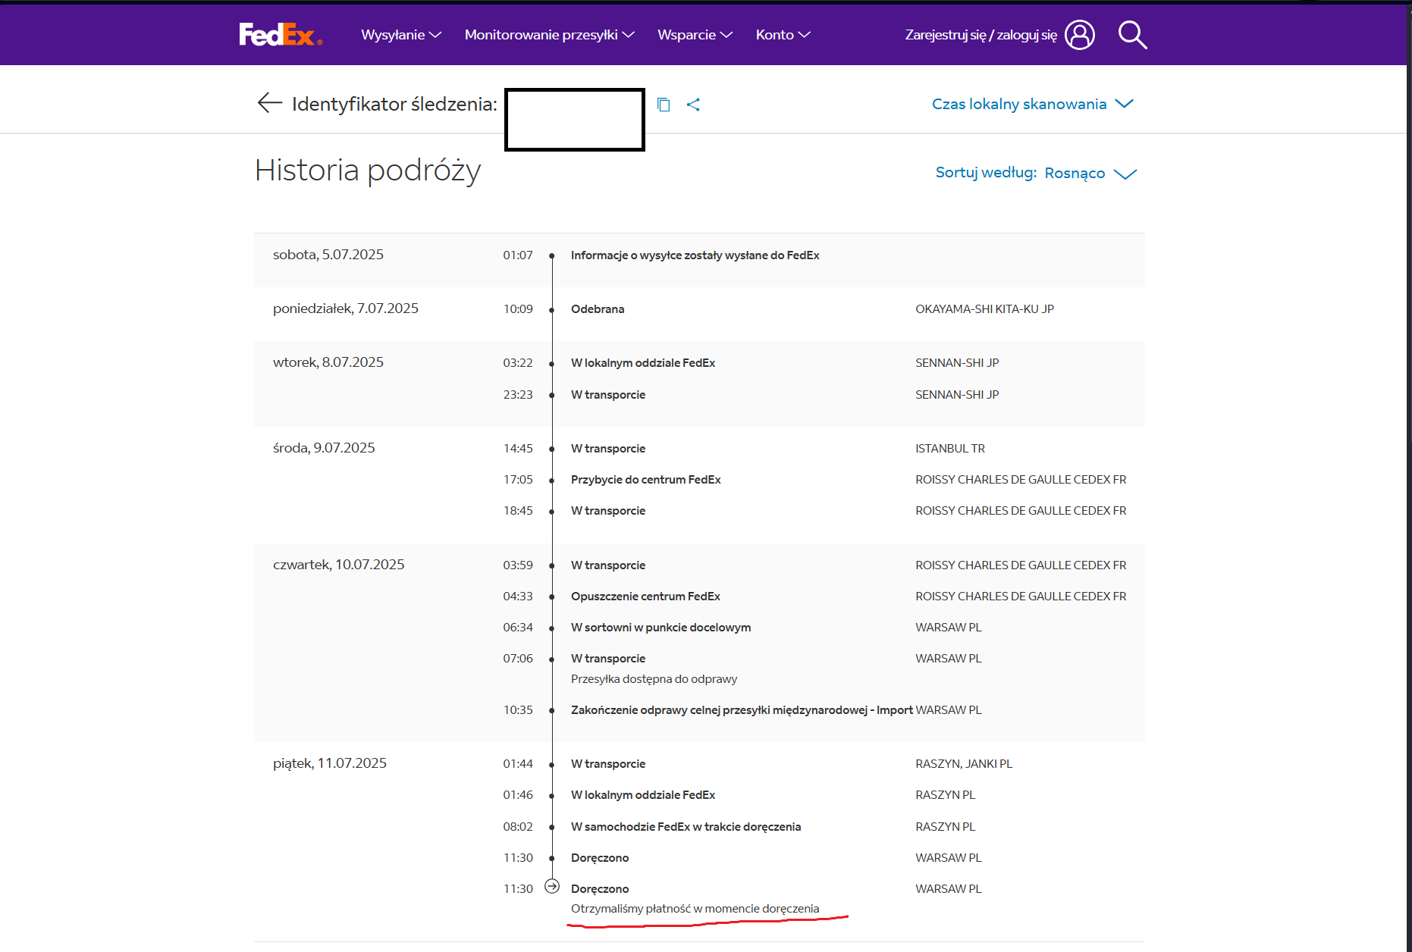Viewport: 1412px width, 952px height.
Task: Click the circled arrow icon at final Doręczono
Action: (552, 886)
